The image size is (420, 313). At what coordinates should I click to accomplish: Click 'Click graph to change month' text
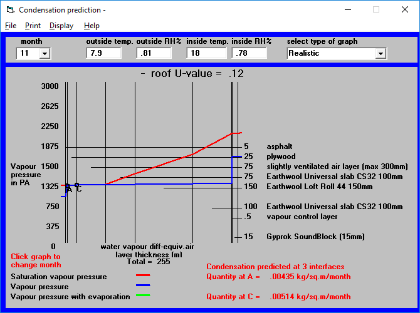[36, 260]
